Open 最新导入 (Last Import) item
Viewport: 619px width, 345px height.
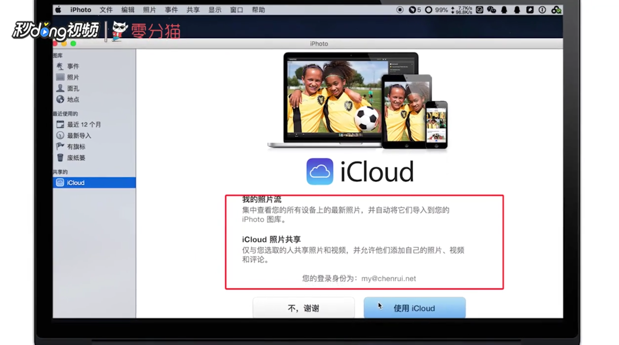click(80, 135)
